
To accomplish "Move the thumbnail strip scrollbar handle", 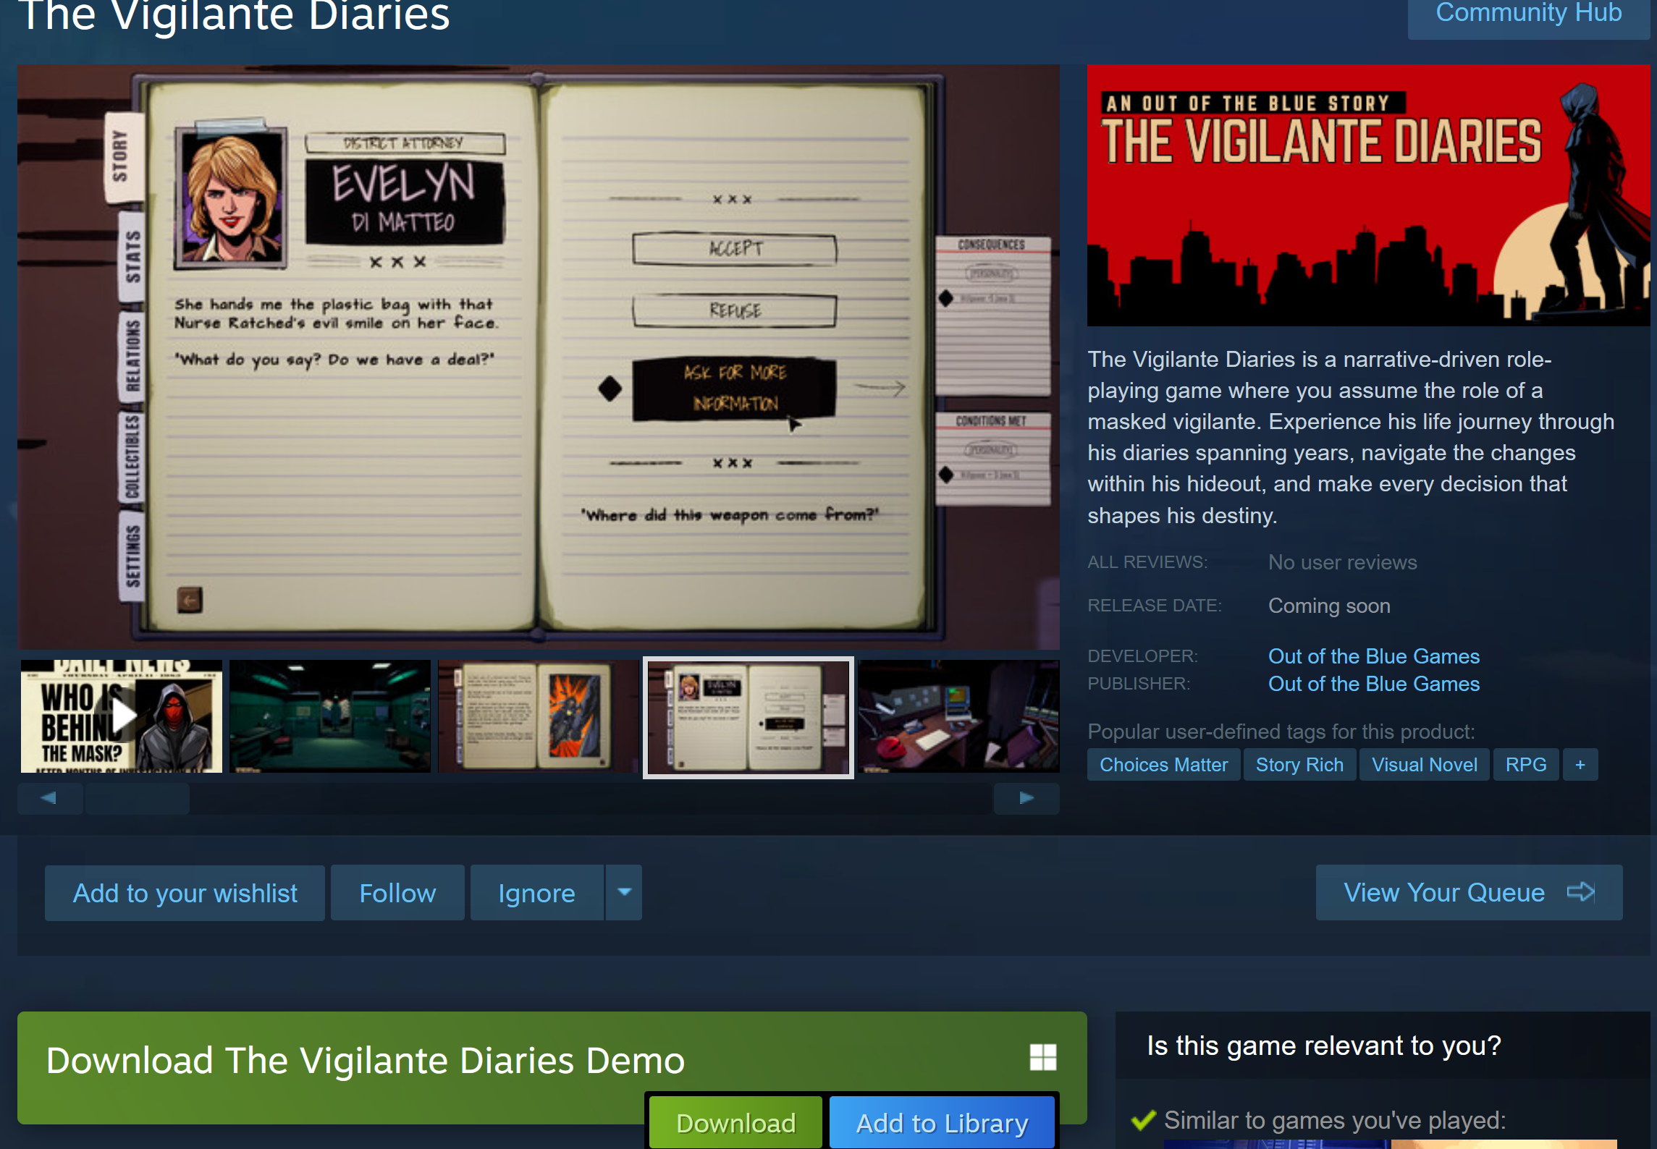I will click(137, 798).
